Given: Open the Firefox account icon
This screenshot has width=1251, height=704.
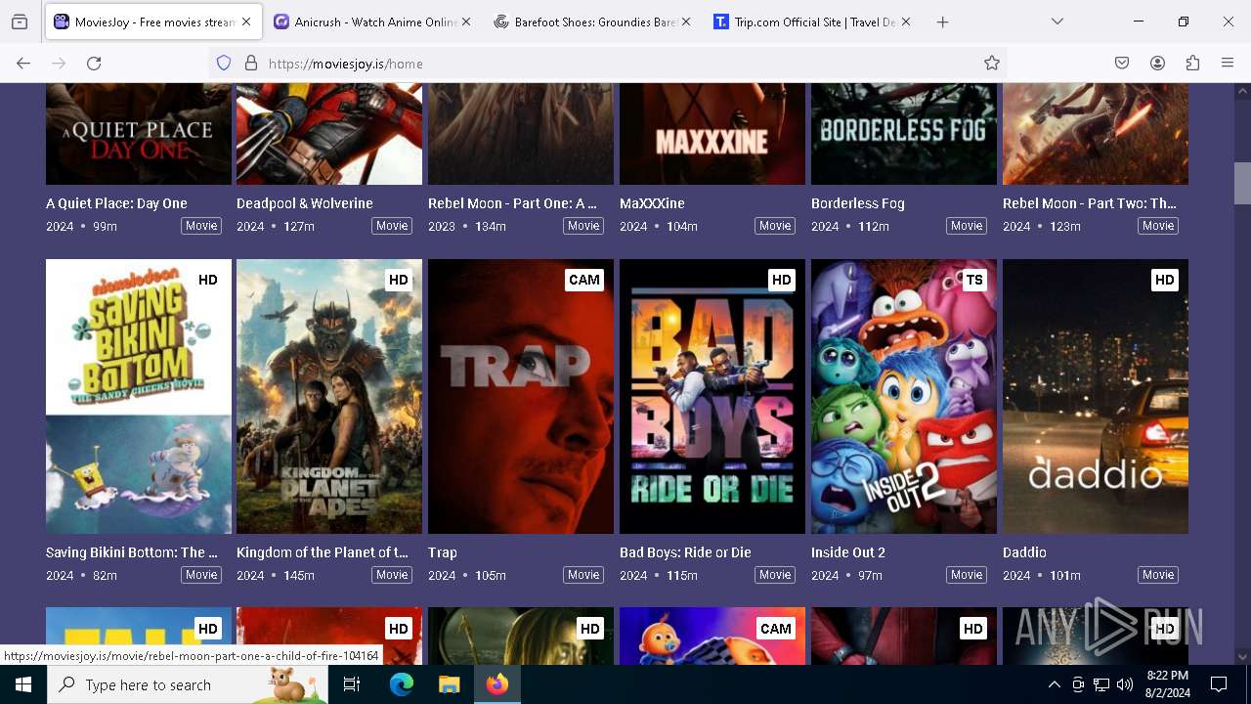Looking at the screenshot, I should pos(1157,63).
